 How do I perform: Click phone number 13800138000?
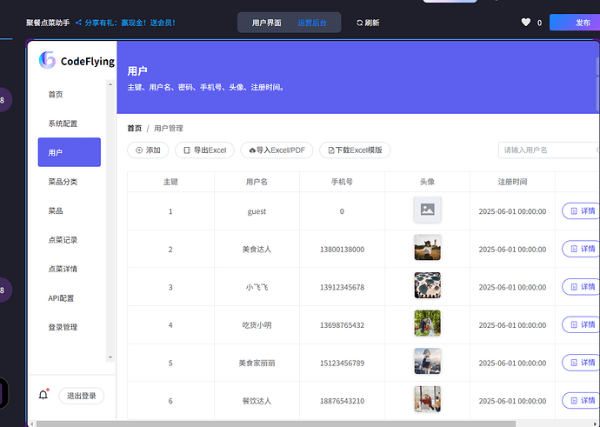(342, 250)
